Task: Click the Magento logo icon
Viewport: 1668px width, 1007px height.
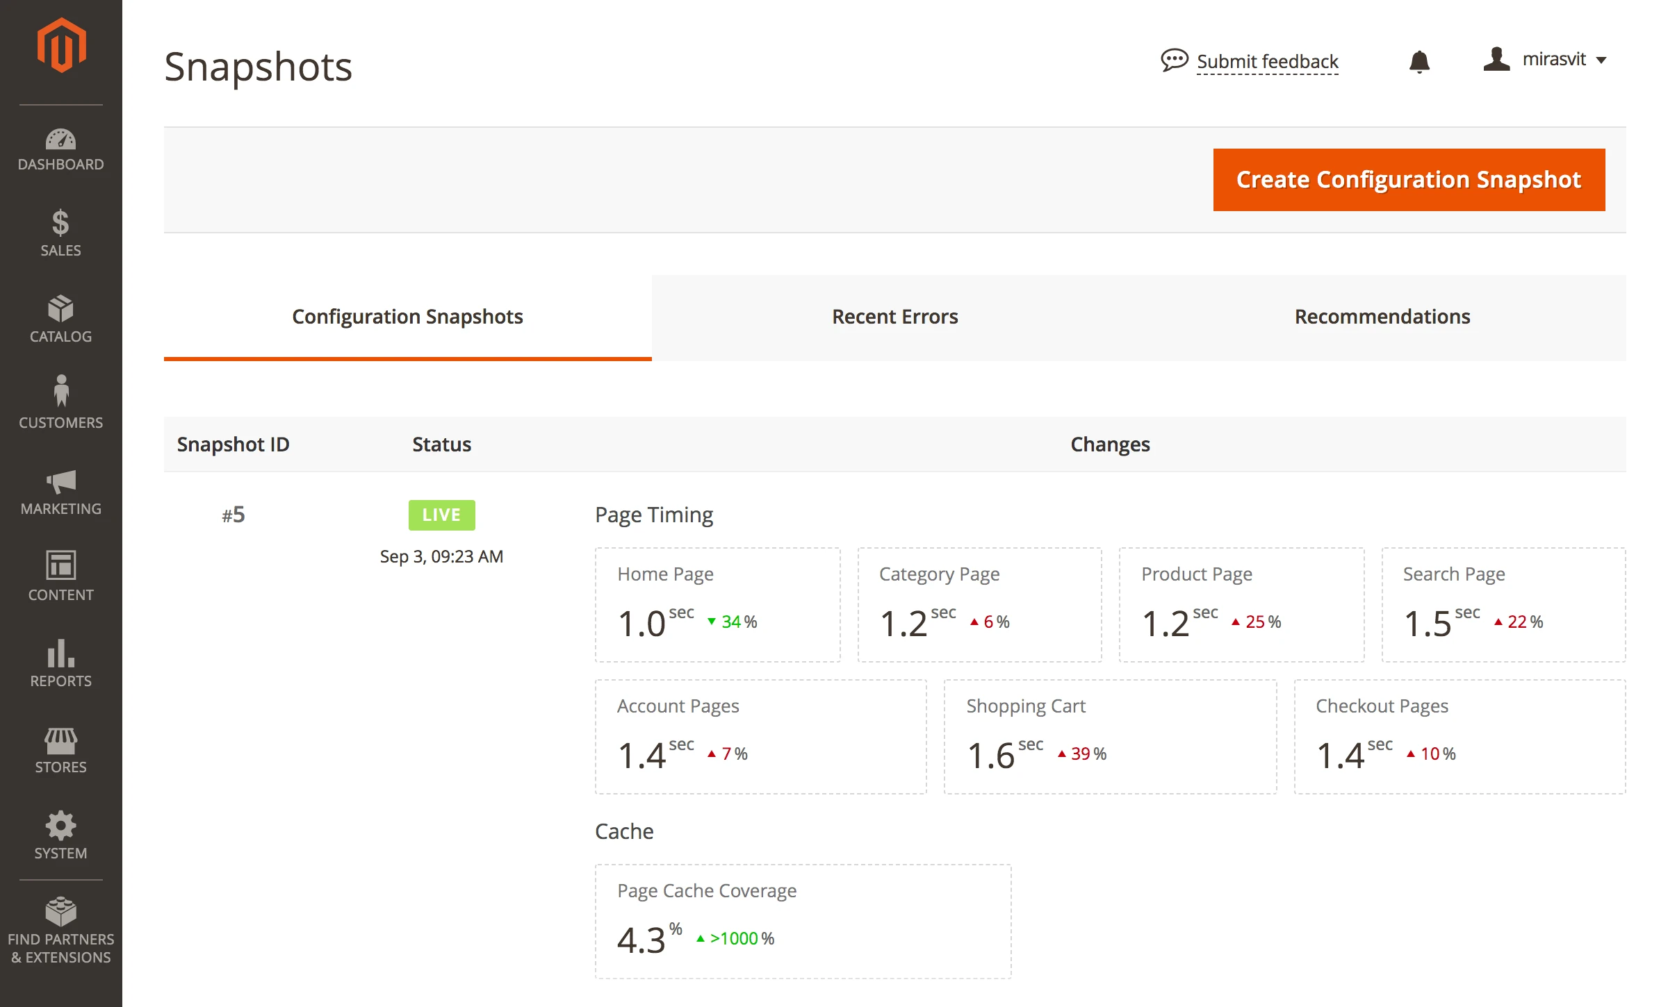Action: (x=61, y=46)
